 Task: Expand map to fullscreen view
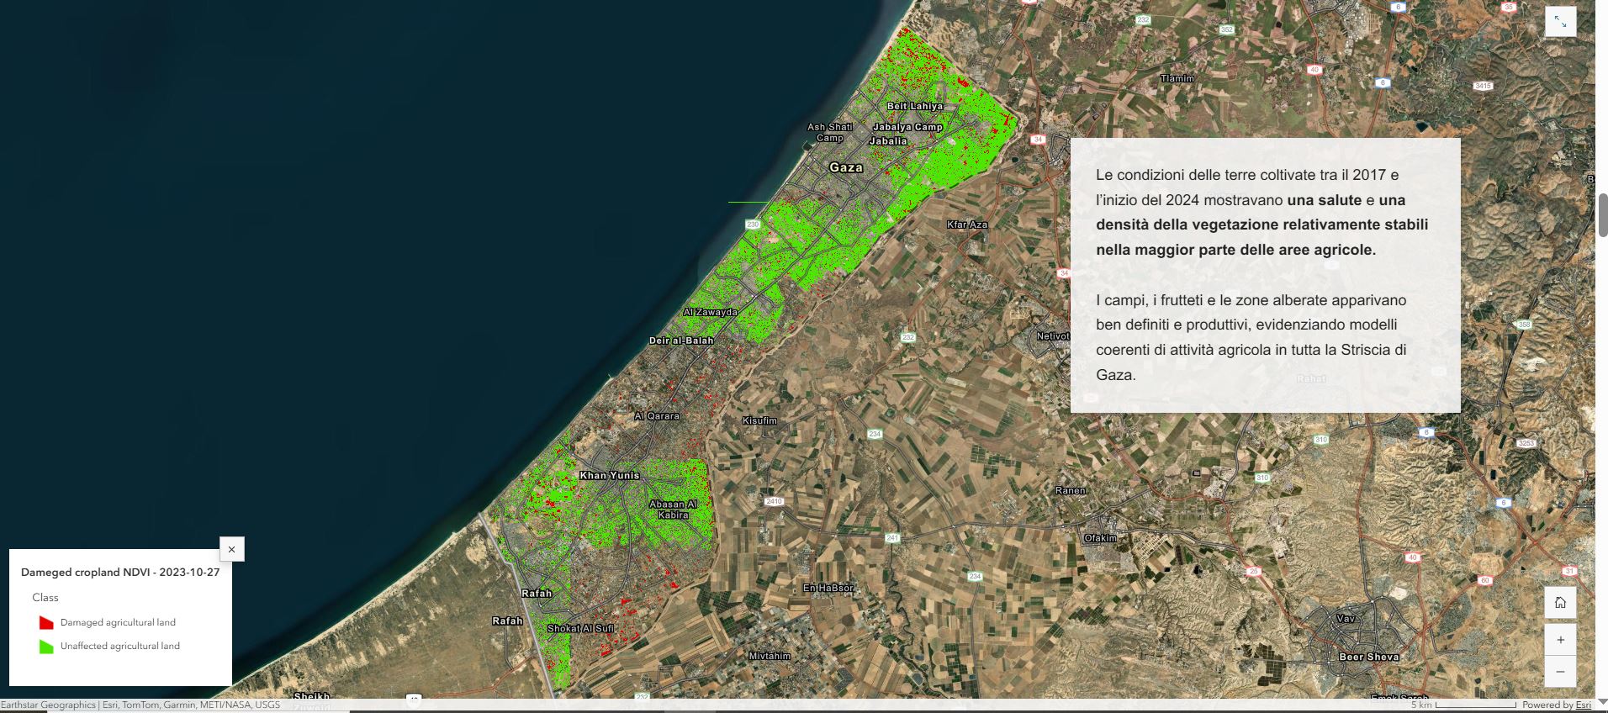click(x=1560, y=22)
